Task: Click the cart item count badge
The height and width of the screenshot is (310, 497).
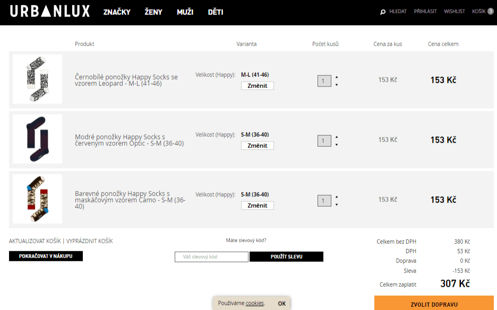Action: tap(490, 11)
